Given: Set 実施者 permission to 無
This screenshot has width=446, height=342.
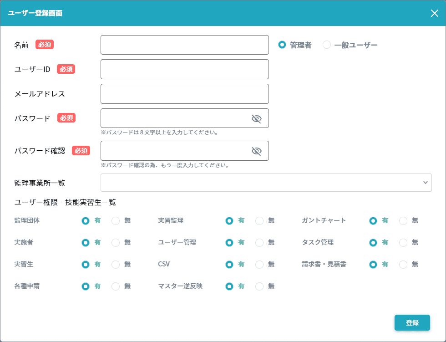Looking at the screenshot, I should (116, 243).
